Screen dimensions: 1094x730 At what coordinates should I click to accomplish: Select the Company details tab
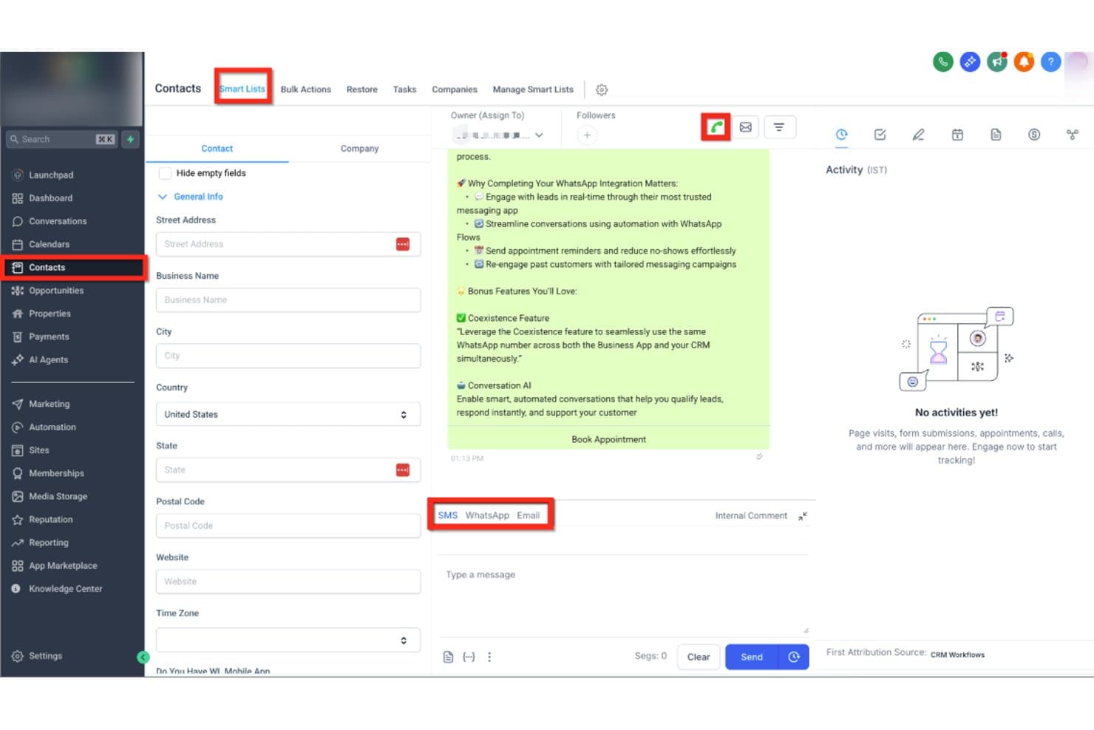coord(360,149)
